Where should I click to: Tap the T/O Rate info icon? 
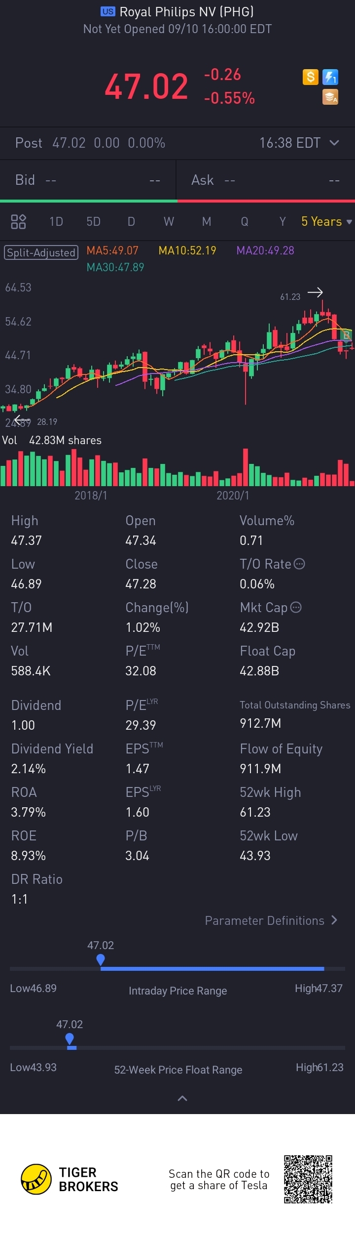[299, 564]
